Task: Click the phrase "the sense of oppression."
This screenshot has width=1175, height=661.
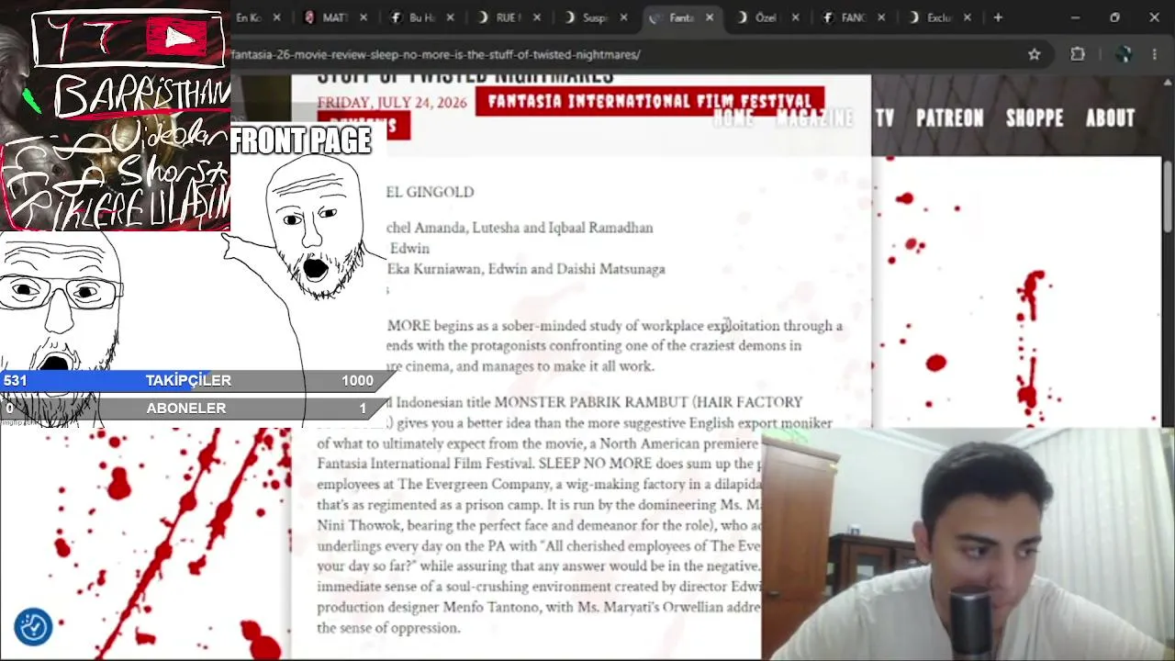Action: pos(388,628)
